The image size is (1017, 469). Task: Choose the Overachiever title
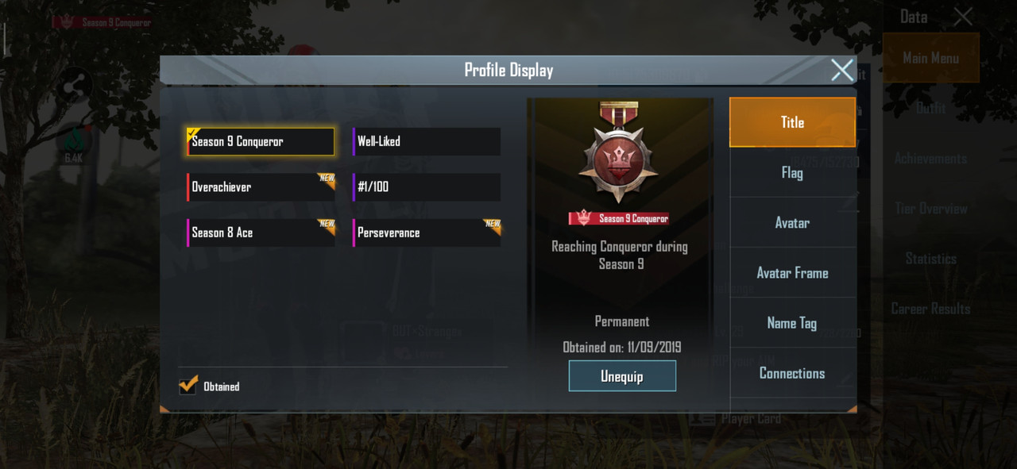click(261, 187)
